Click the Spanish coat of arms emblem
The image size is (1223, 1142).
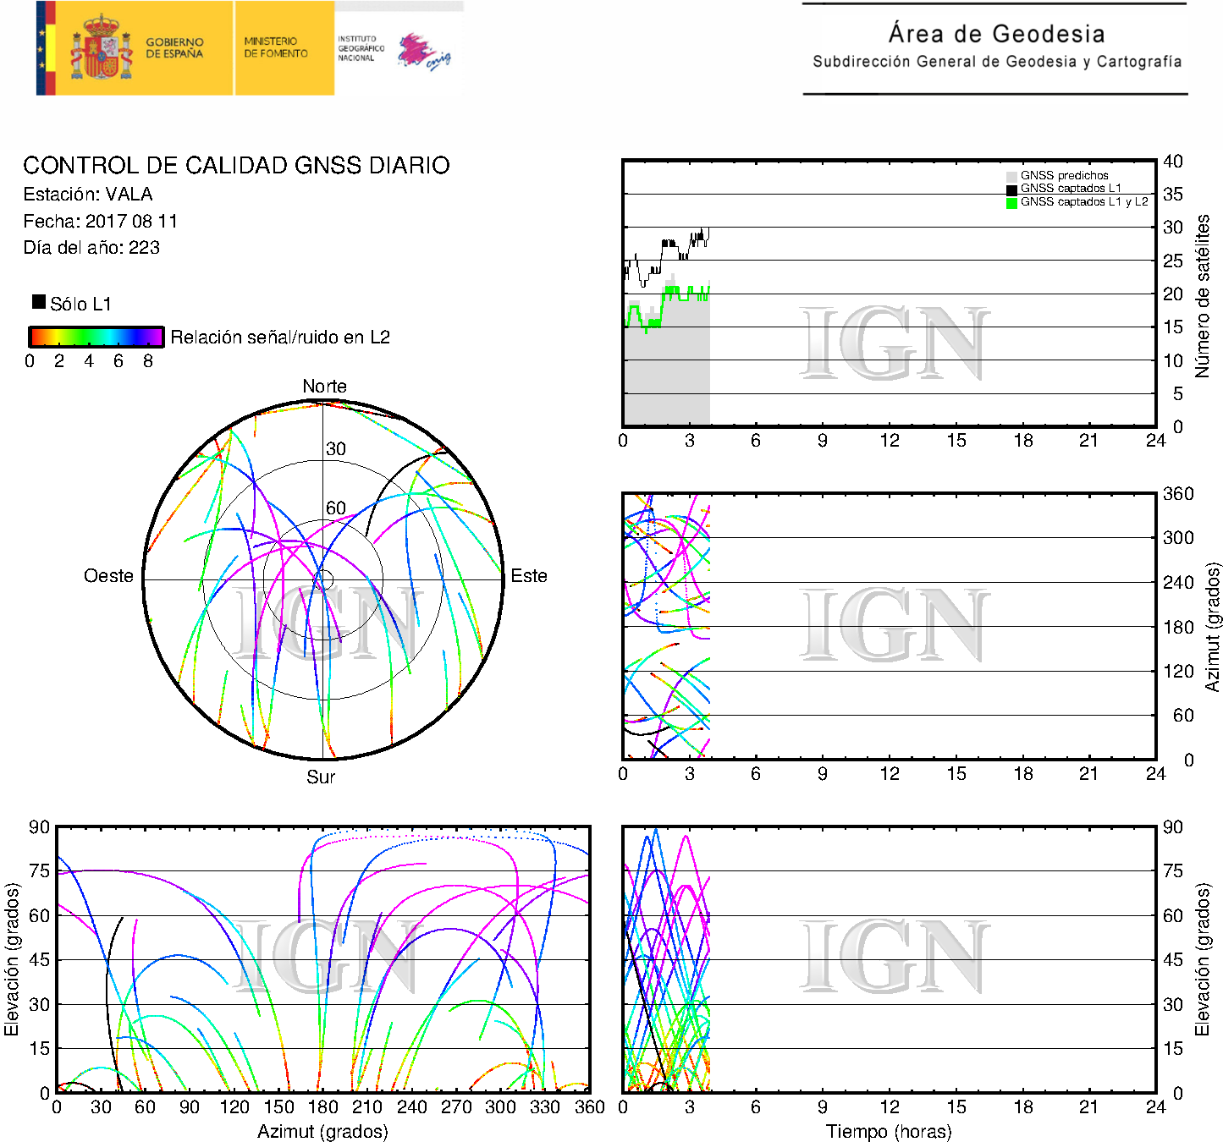point(101,48)
